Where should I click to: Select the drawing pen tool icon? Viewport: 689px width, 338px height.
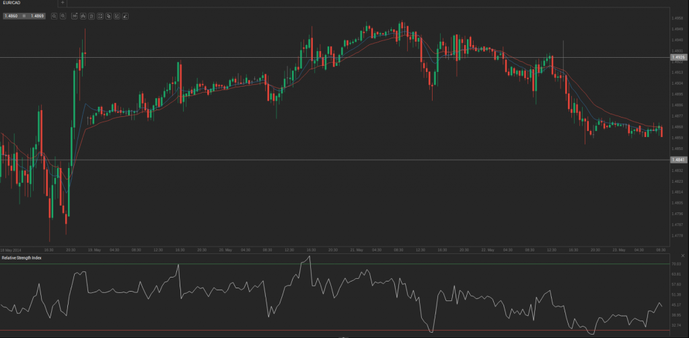point(126,15)
